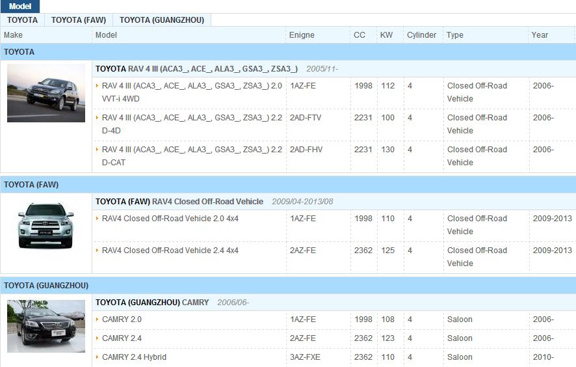Viewport: 576px width, 367px height.
Task: Click RAV4 Closed Off-Road Vehicle 2.0 4x4
Action: (170, 219)
